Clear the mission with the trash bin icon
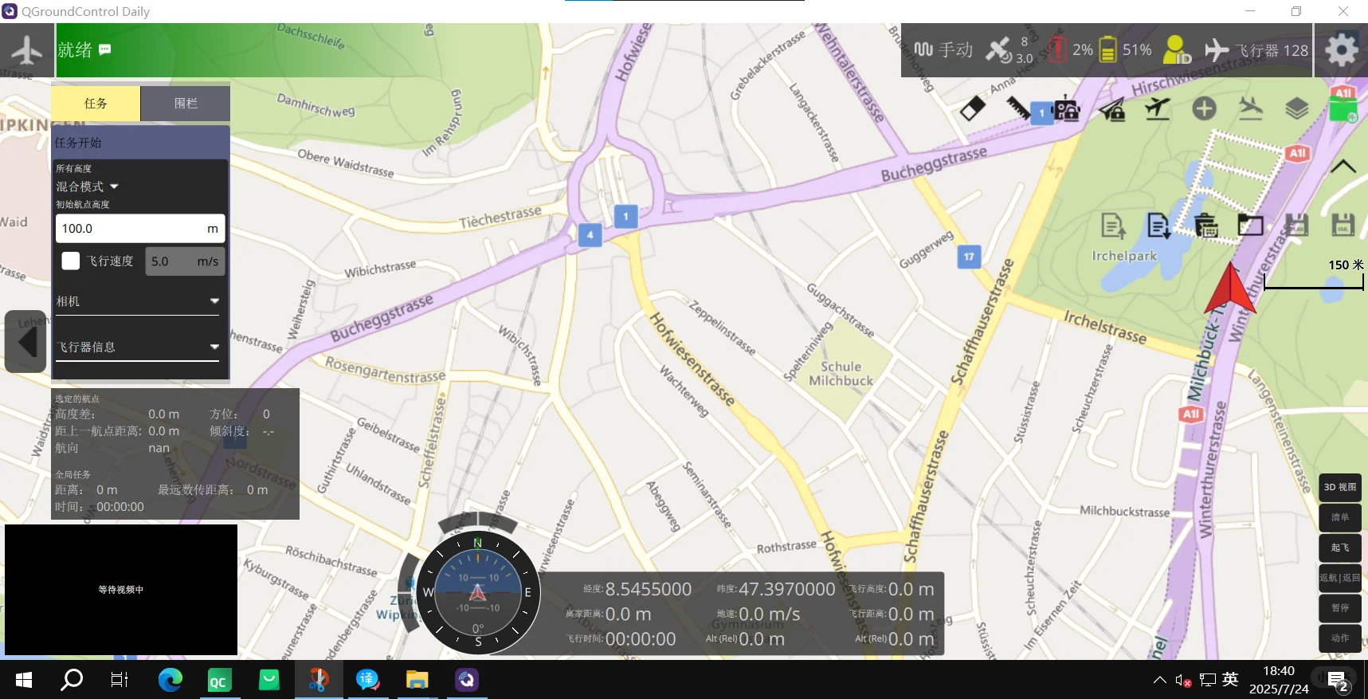Image resolution: width=1368 pixels, height=699 pixels. point(1205,226)
